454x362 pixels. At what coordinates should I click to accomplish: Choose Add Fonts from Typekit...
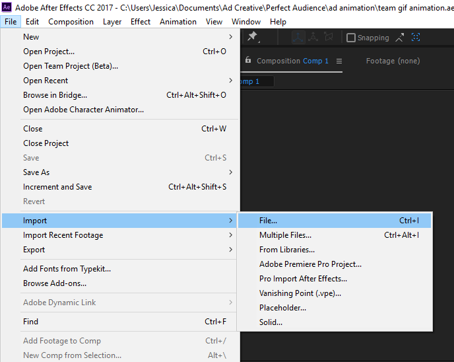(x=120, y=268)
